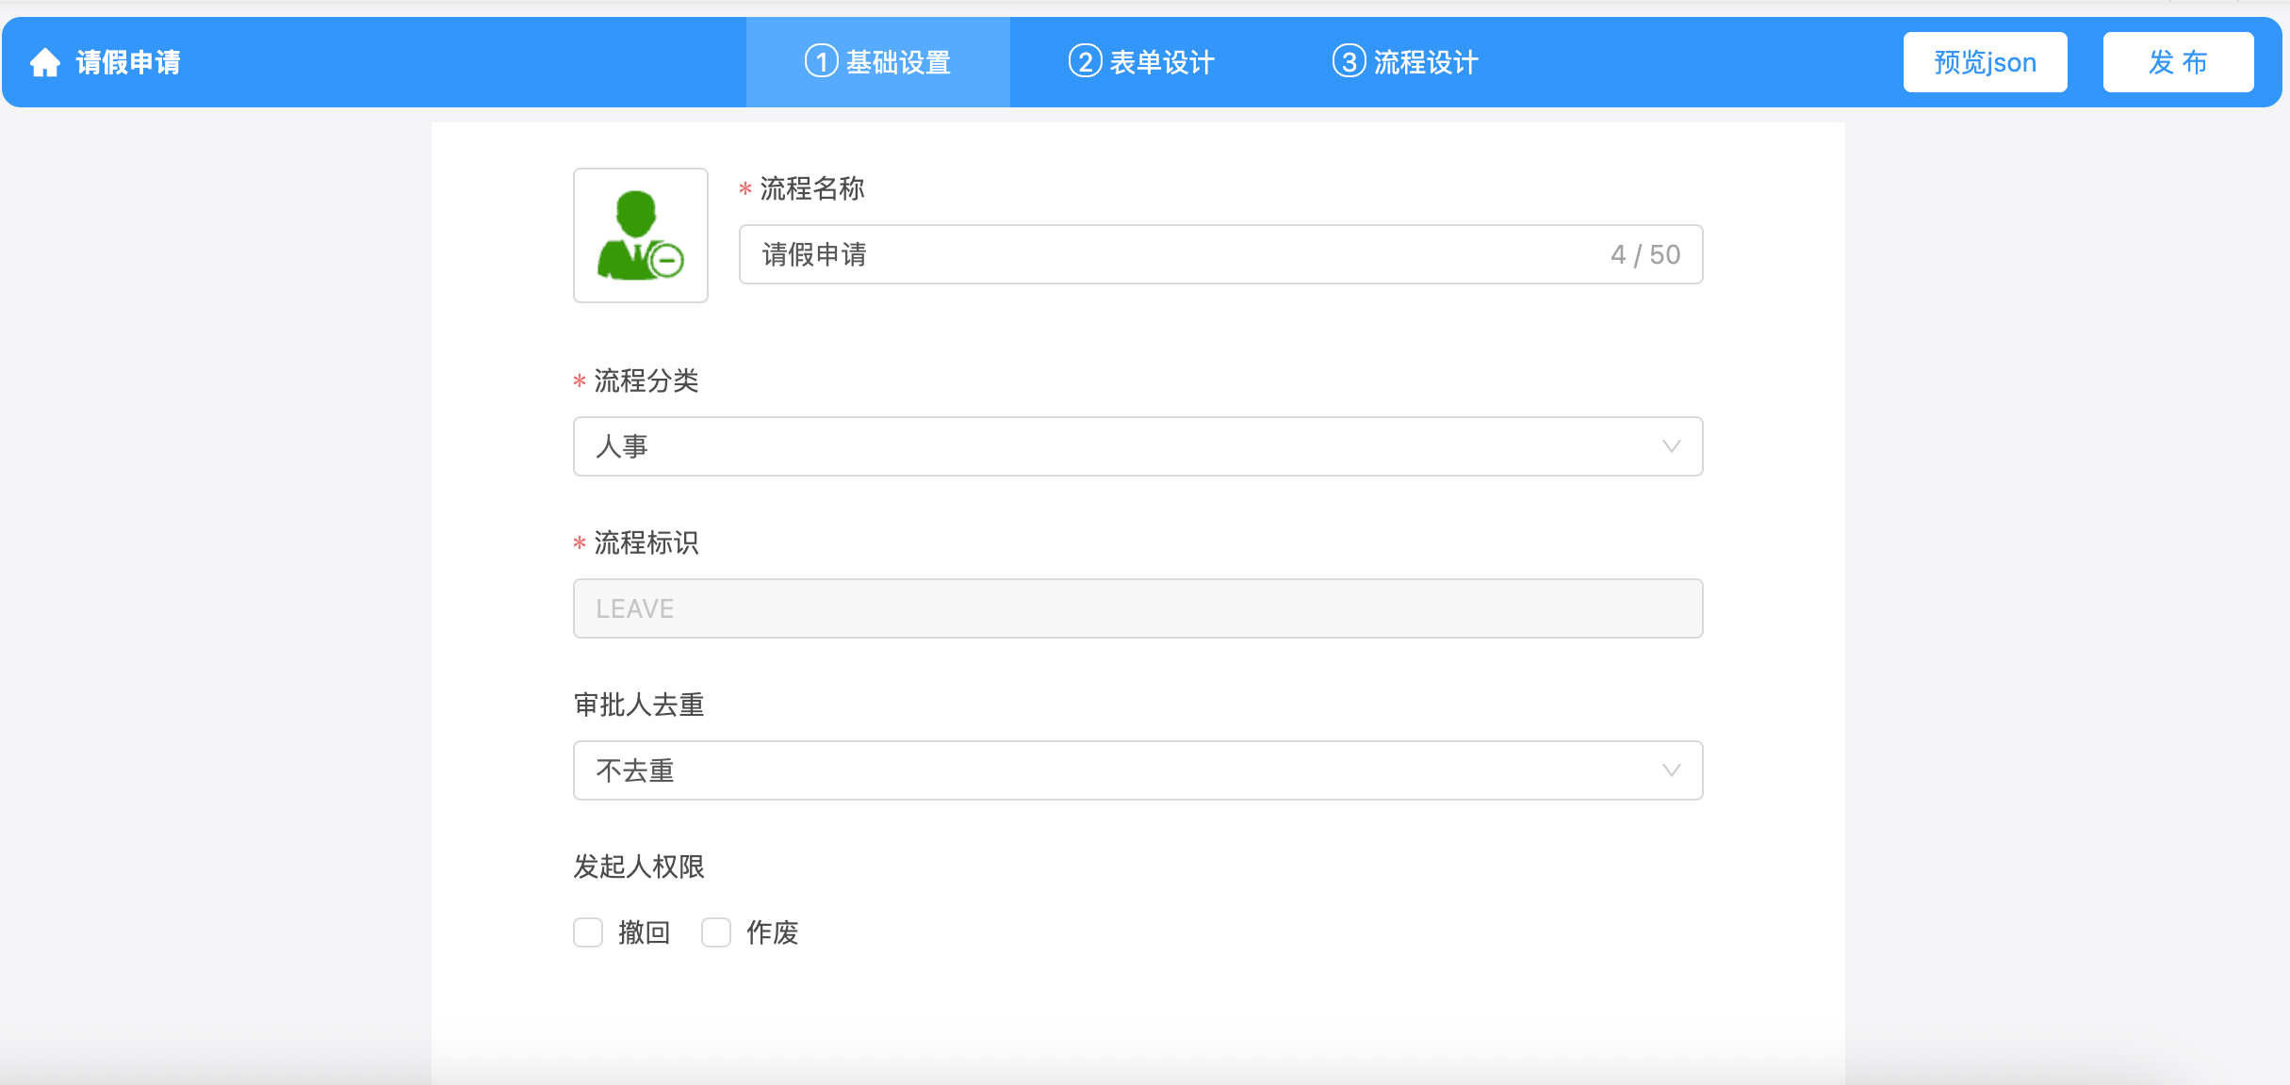Focus the 流程名称 input field

1221,254
